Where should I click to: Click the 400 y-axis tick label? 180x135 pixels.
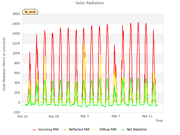pos(17,83)
